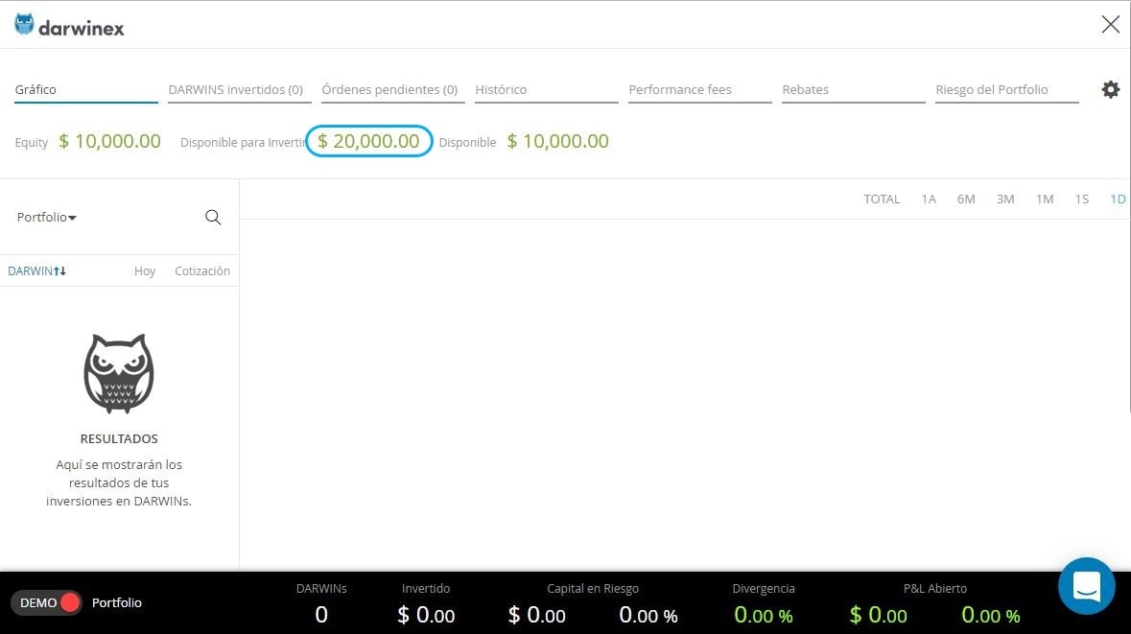Select the 3M chart range
The width and height of the screenshot is (1131, 634).
[x=1005, y=200]
